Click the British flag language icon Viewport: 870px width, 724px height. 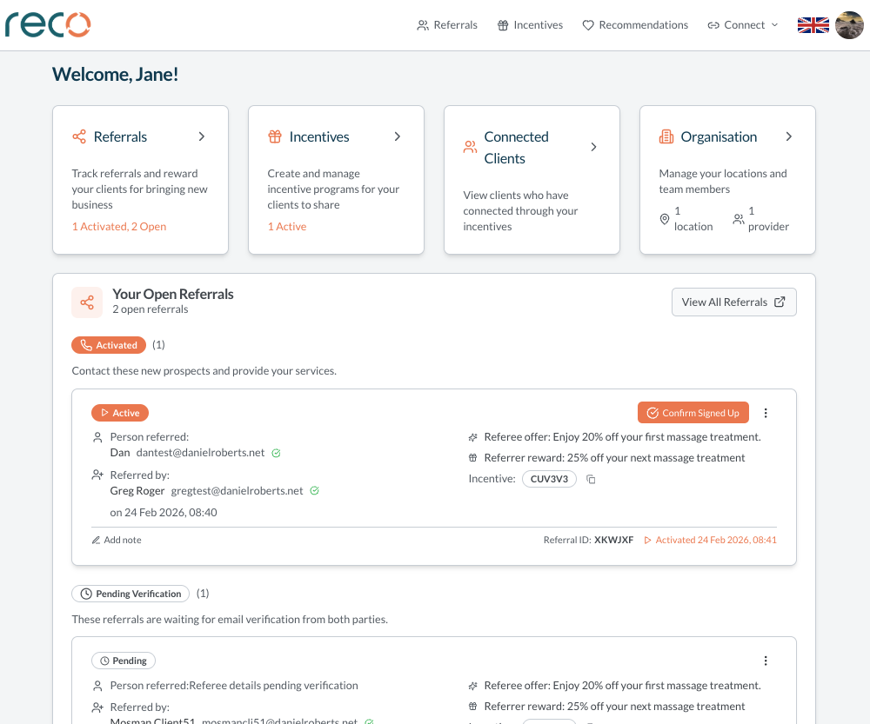pyautogui.click(x=813, y=25)
